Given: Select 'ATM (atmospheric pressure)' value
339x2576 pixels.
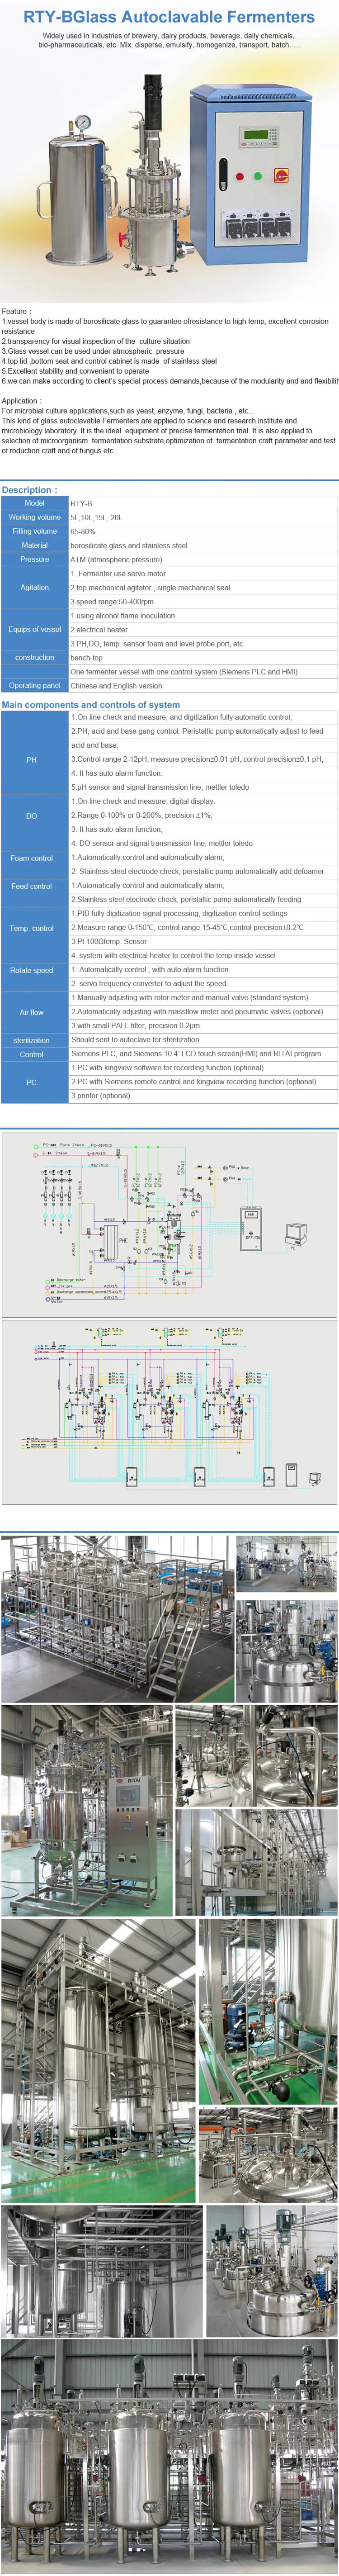Looking at the screenshot, I should pyautogui.click(x=116, y=559).
